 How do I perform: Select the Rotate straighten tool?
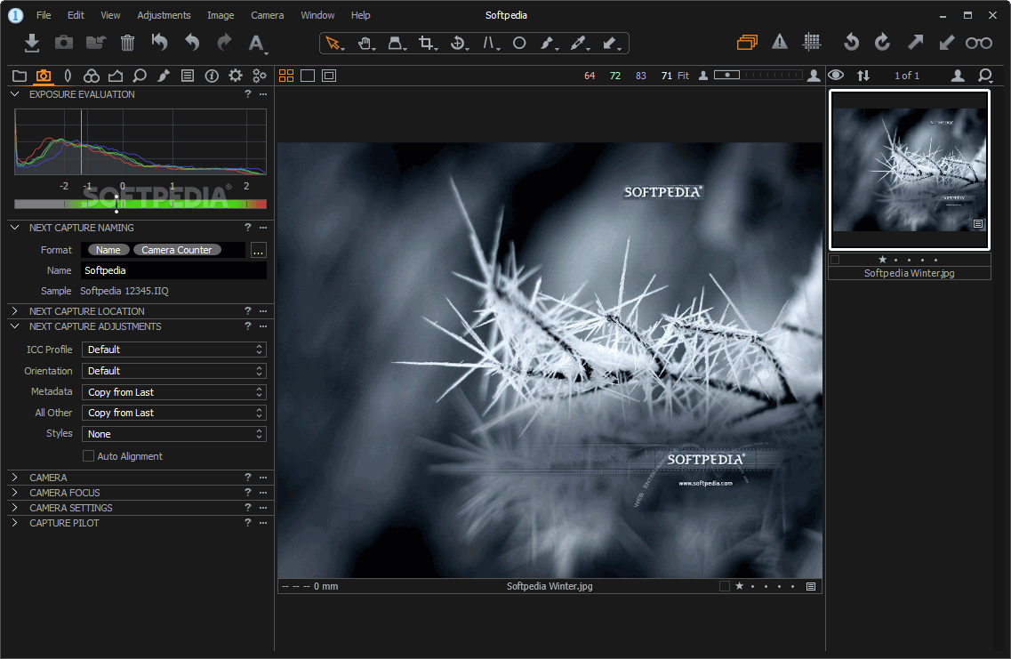(458, 44)
